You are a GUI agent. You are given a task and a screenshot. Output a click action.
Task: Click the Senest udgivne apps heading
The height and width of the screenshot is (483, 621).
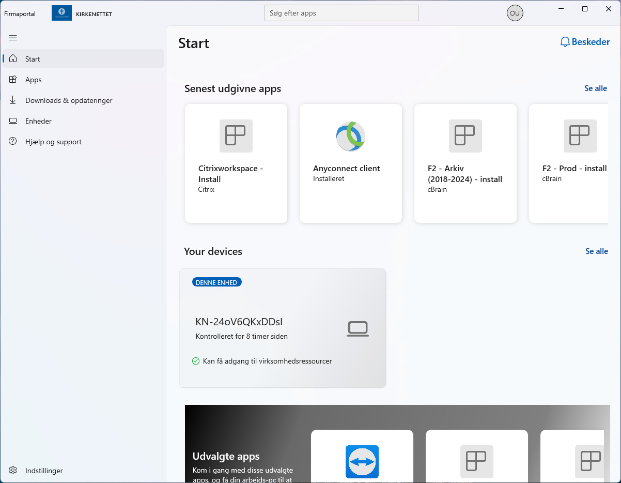pyautogui.click(x=233, y=88)
